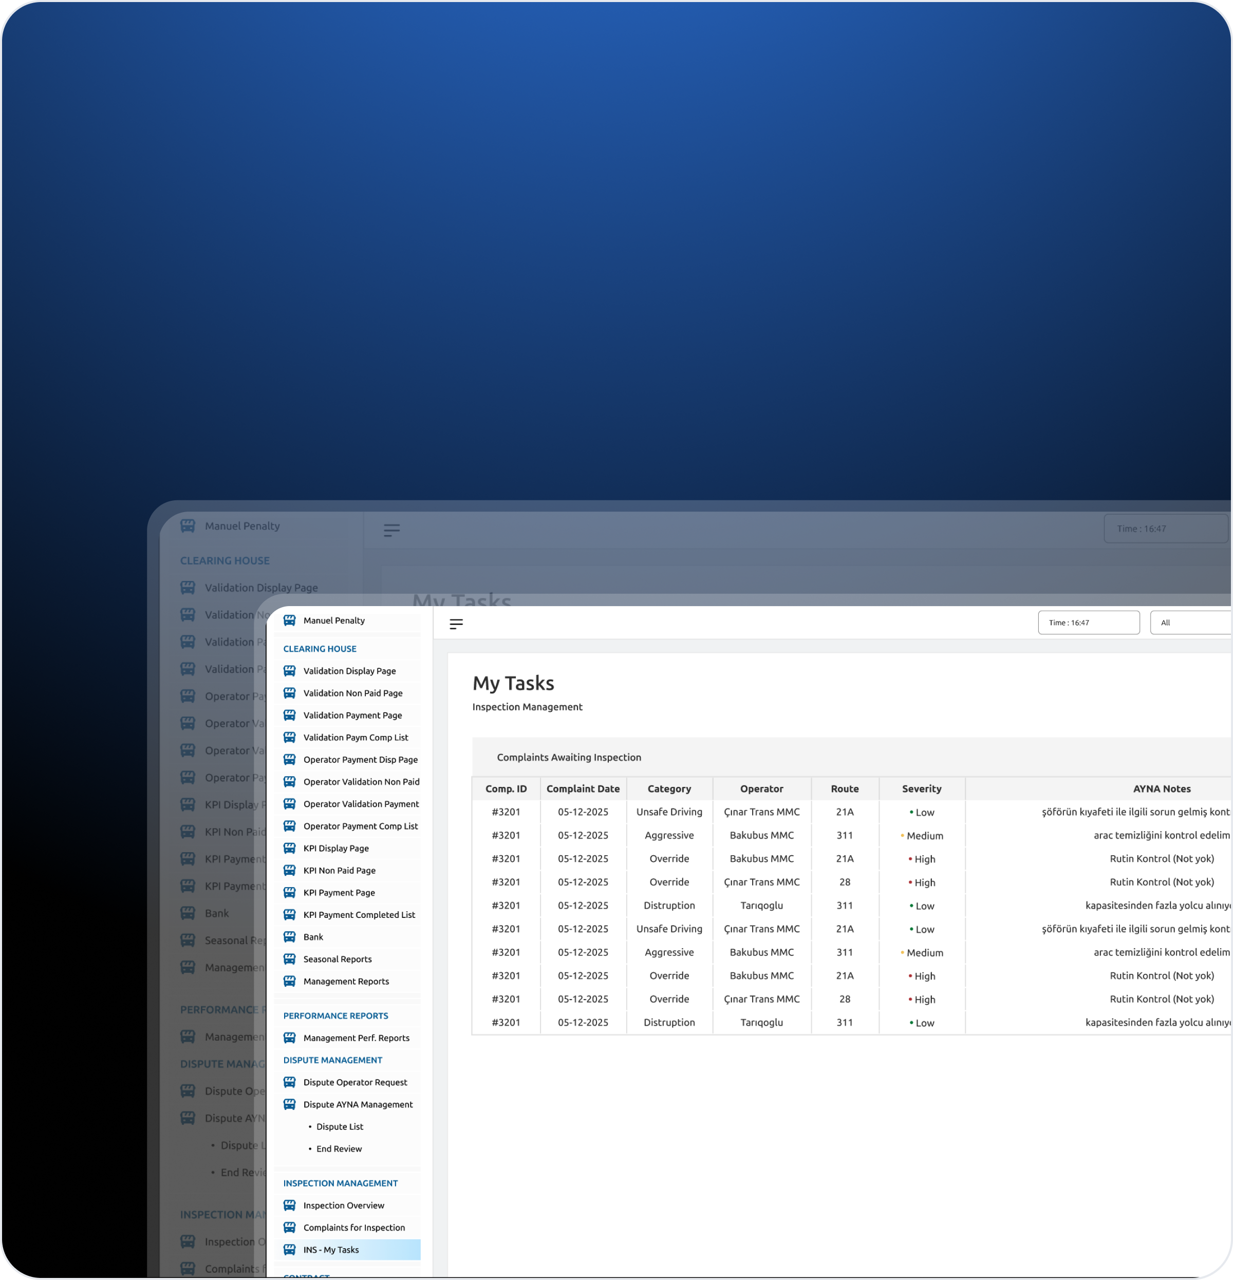Open the All filter dropdown

(1190, 623)
